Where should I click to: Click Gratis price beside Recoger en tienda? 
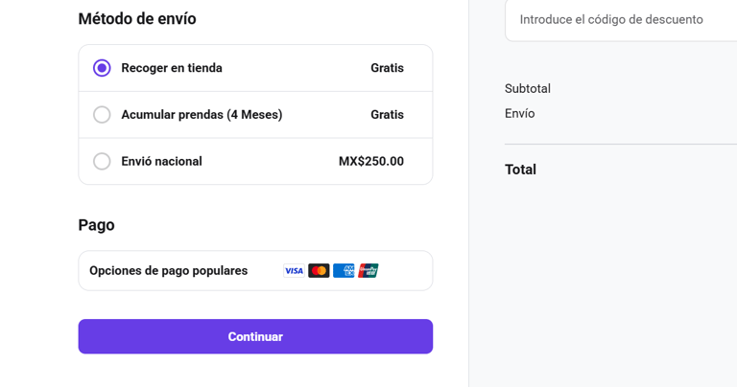[x=387, y=68]
